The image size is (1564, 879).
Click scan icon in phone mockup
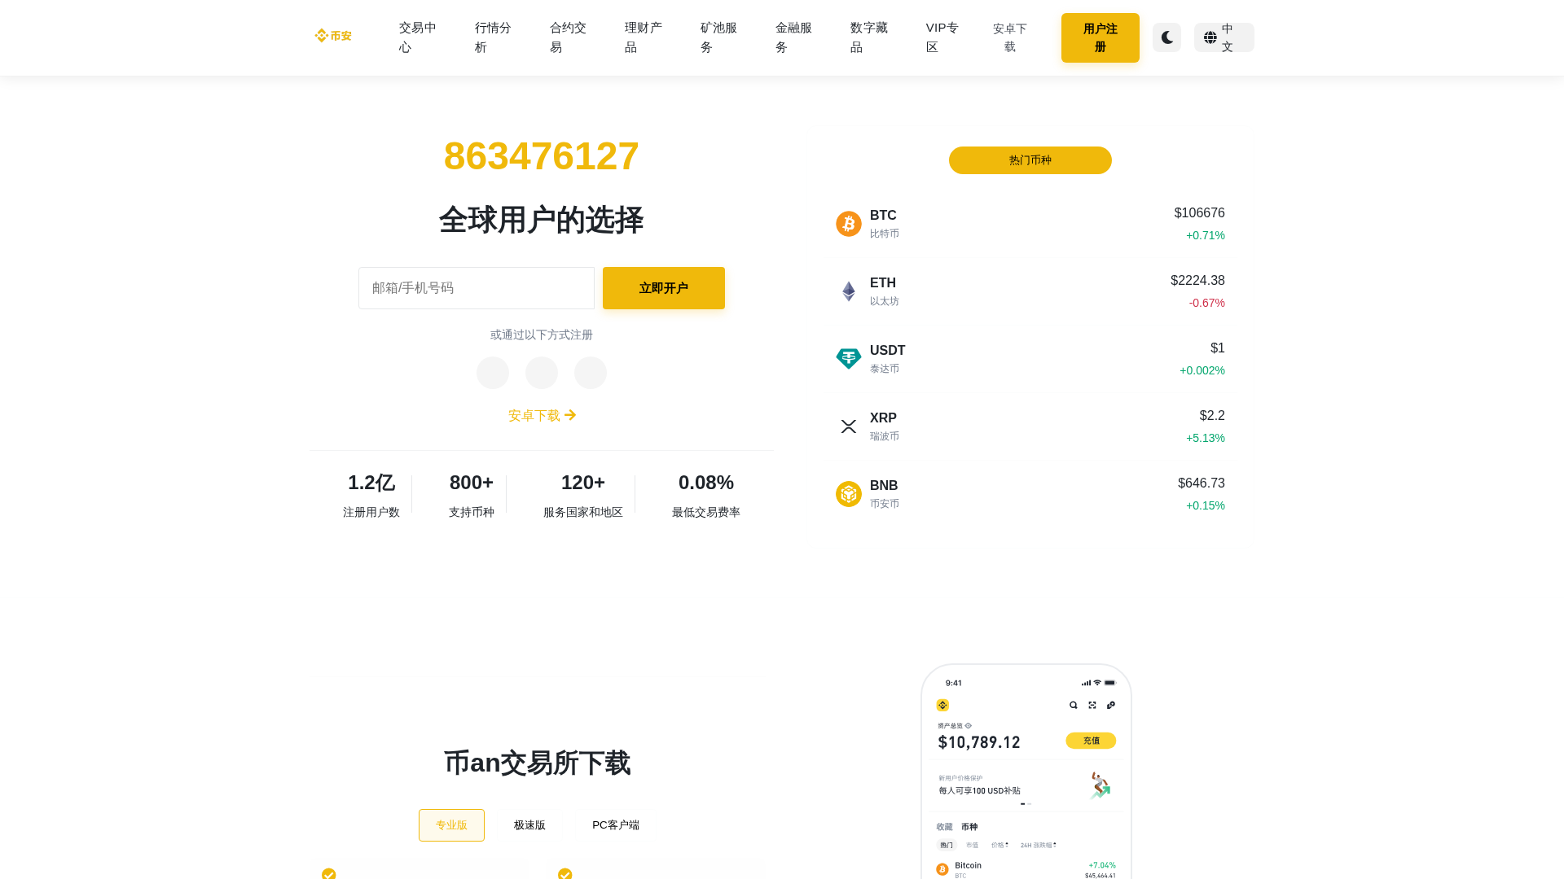click(x=1092, y=705)
